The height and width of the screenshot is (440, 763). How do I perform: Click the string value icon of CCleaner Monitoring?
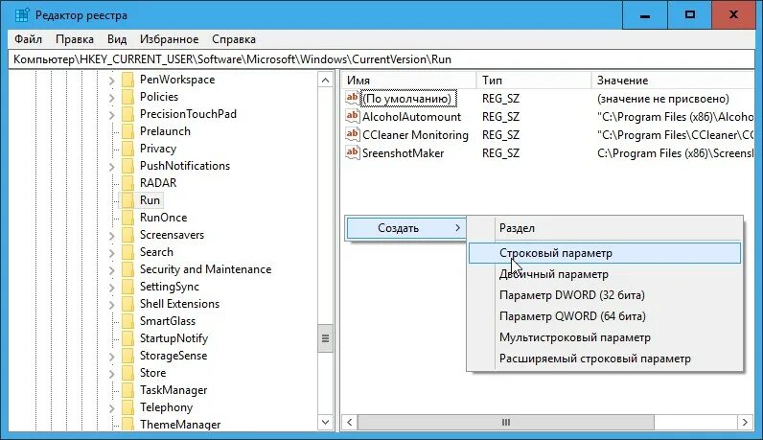tap(353, 134)
